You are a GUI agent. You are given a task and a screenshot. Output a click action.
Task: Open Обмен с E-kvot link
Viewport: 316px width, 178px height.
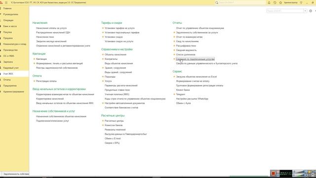click(113, 138)
